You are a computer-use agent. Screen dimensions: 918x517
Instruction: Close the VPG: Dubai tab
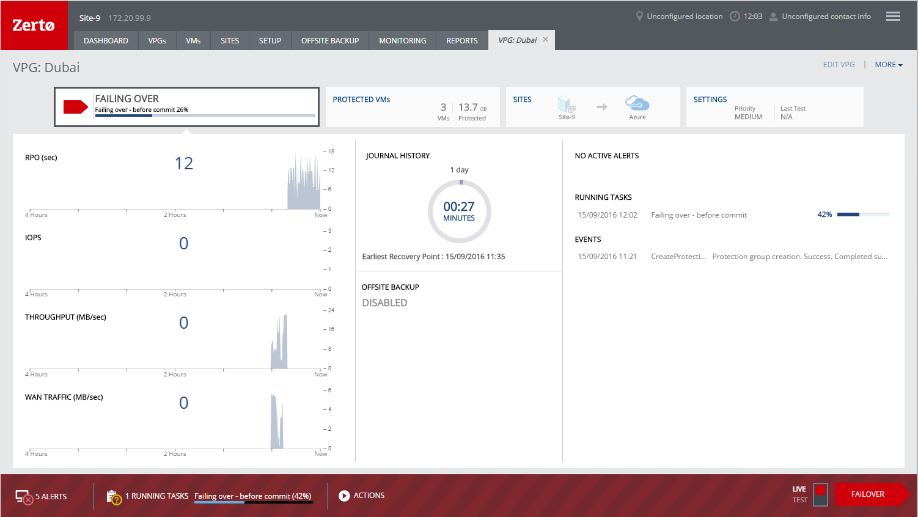[x=545, y=40]
